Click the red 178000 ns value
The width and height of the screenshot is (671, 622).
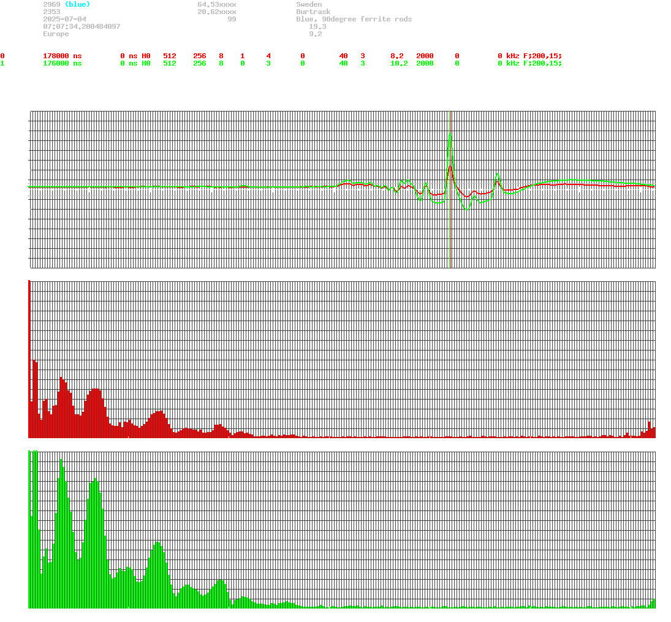62,56
